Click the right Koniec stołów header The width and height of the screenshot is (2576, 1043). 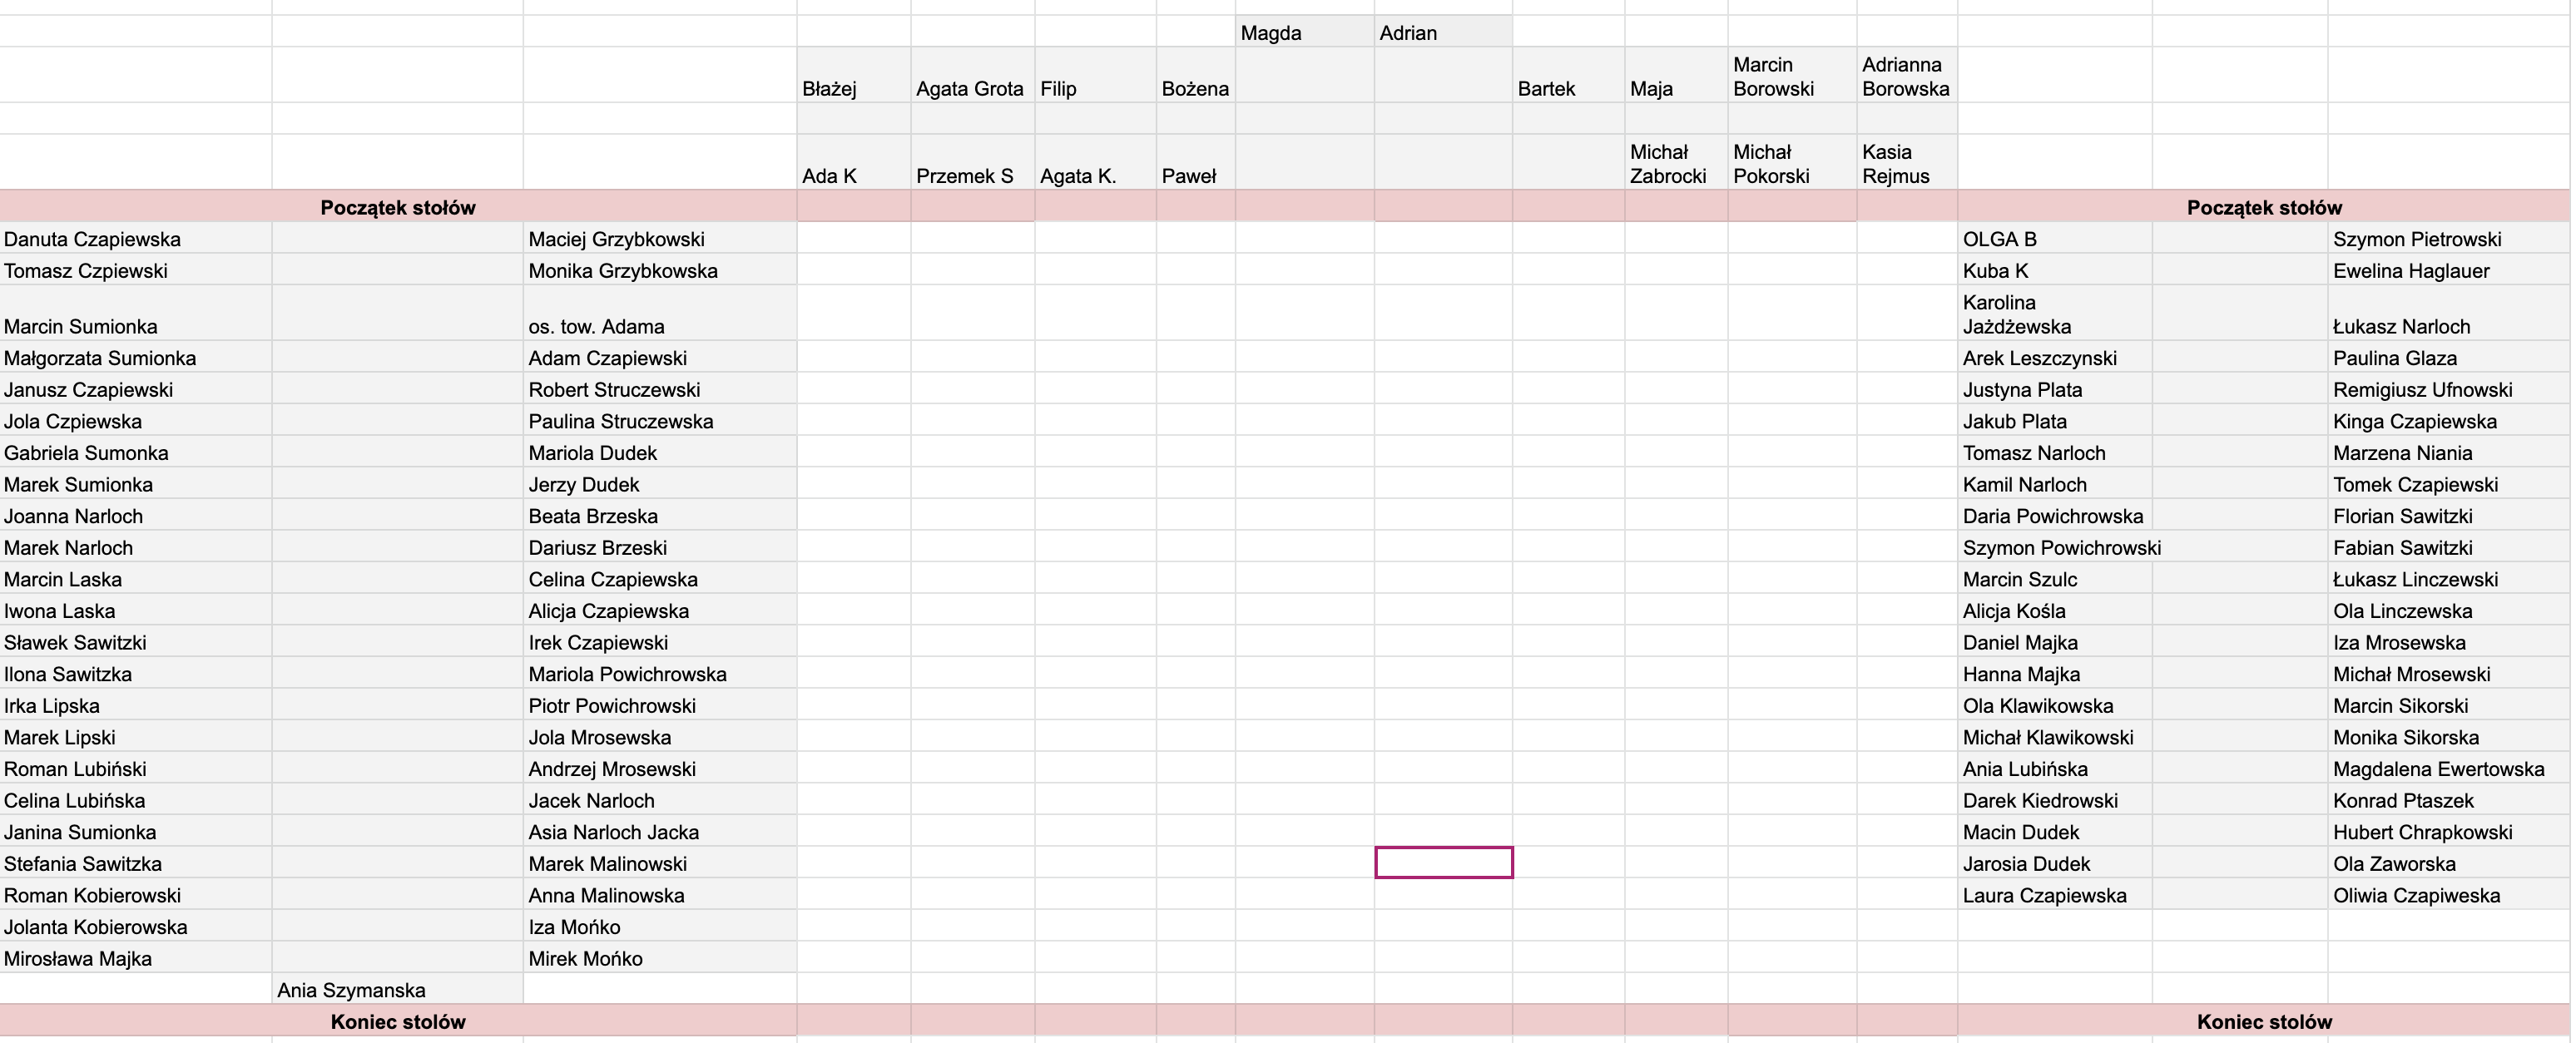tap(2263, 1021)
